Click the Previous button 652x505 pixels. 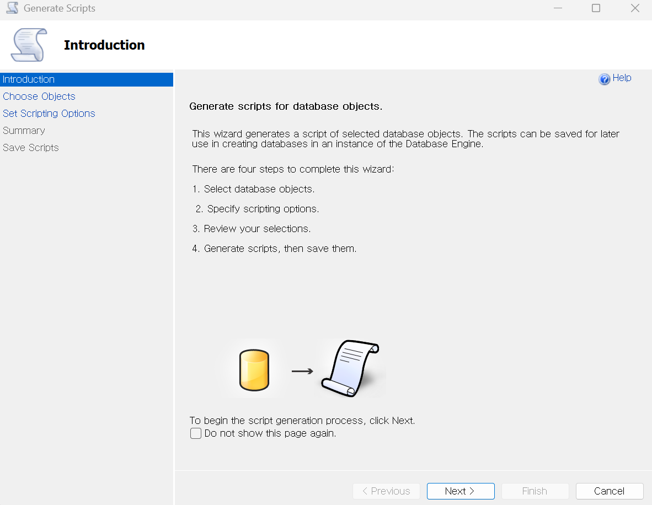point(386,491)
